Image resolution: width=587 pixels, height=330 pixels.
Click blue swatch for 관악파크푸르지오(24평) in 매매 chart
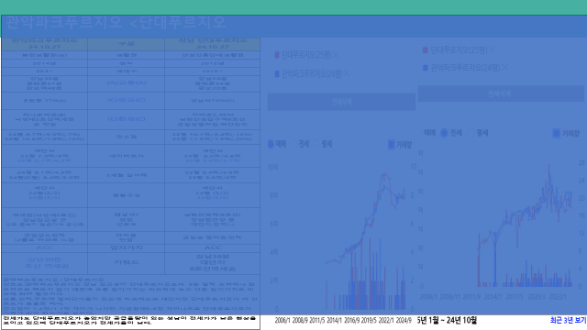(x=277, y=73)
